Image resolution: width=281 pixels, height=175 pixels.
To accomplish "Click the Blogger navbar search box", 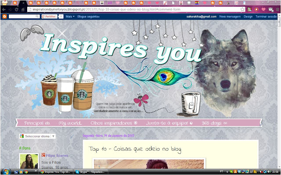I will (24, 17).
